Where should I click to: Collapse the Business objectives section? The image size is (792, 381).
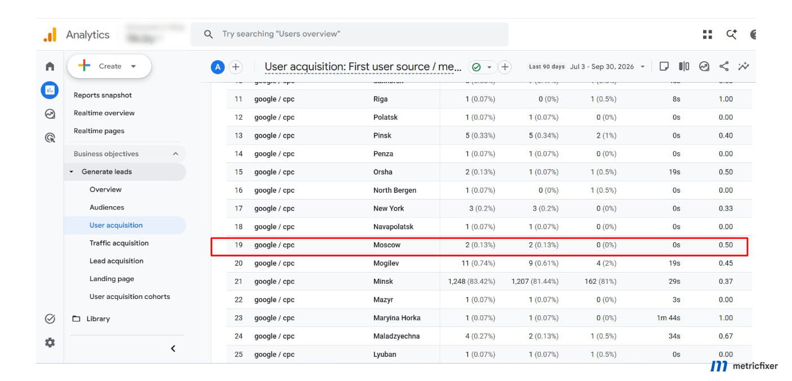coord(175,153)
